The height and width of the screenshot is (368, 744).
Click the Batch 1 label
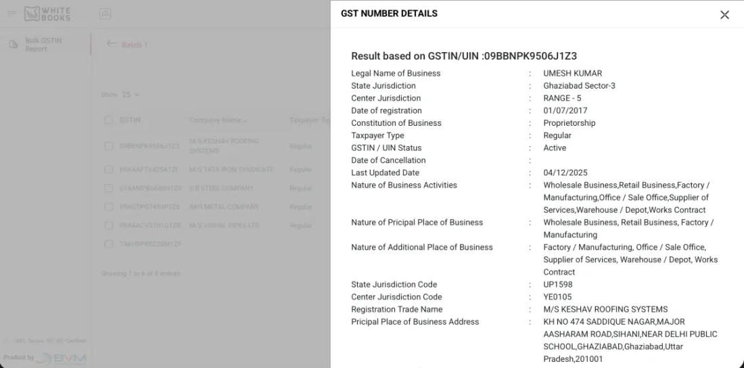pos(135,45)
